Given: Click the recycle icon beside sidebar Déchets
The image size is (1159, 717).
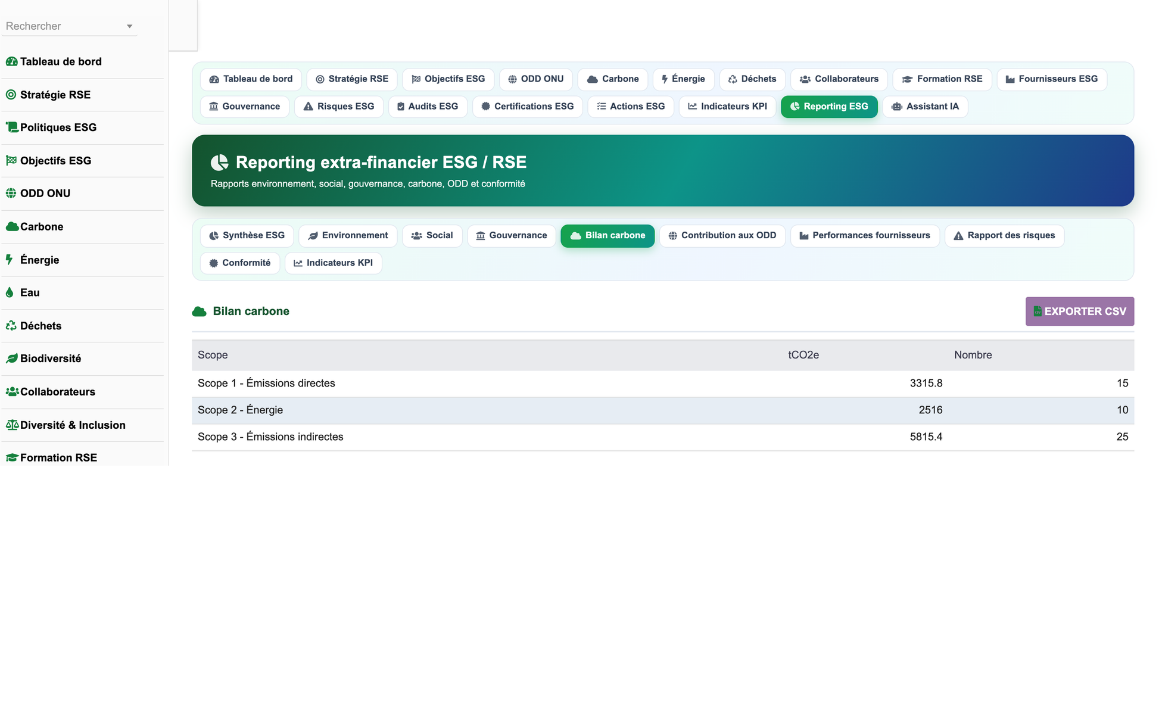Looking at the screenshot, I should click(11, 326).
